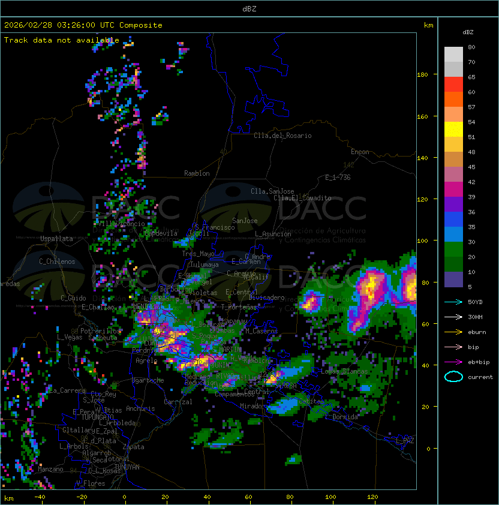This screenshot has height=505, width=499.
Task: Select the 'V_Flores' place label
Action: [x=91, y=484]
